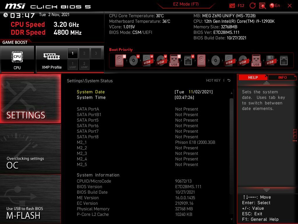
Task: Click the scroll down arrow of settings list
Action: pyautogui.click(x=231, y=219)
